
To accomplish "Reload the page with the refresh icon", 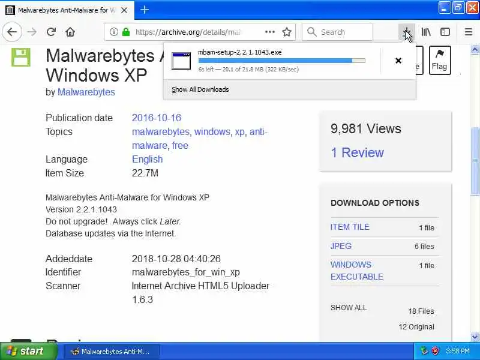I will (x=51, y=32).
